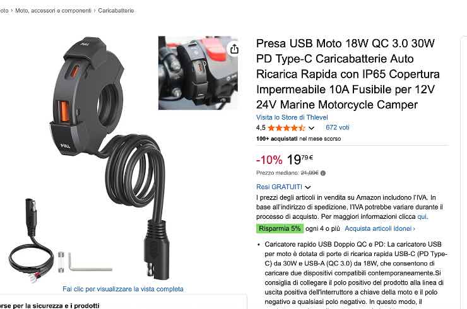Open the Resi GRATUITI returns link
Image resolution: width=467 pixels, height=309 pixels.
(279, 187)
